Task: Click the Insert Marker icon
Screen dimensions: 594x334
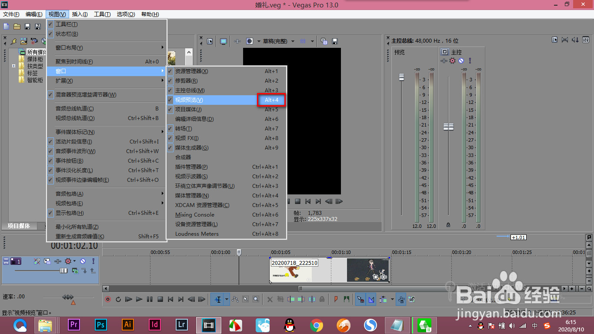Action: click(336, 299)
